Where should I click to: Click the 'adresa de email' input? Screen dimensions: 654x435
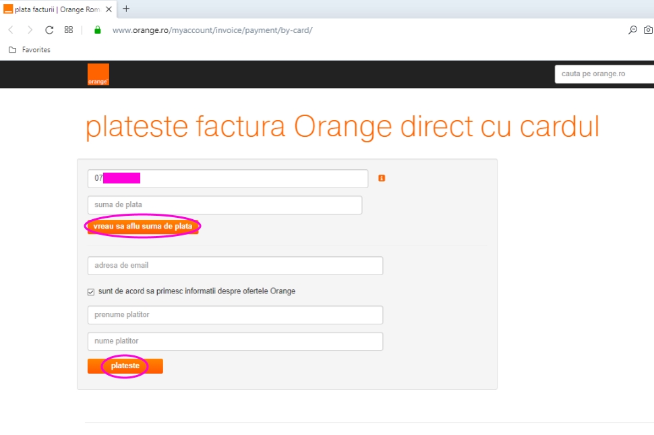point(235,266)
